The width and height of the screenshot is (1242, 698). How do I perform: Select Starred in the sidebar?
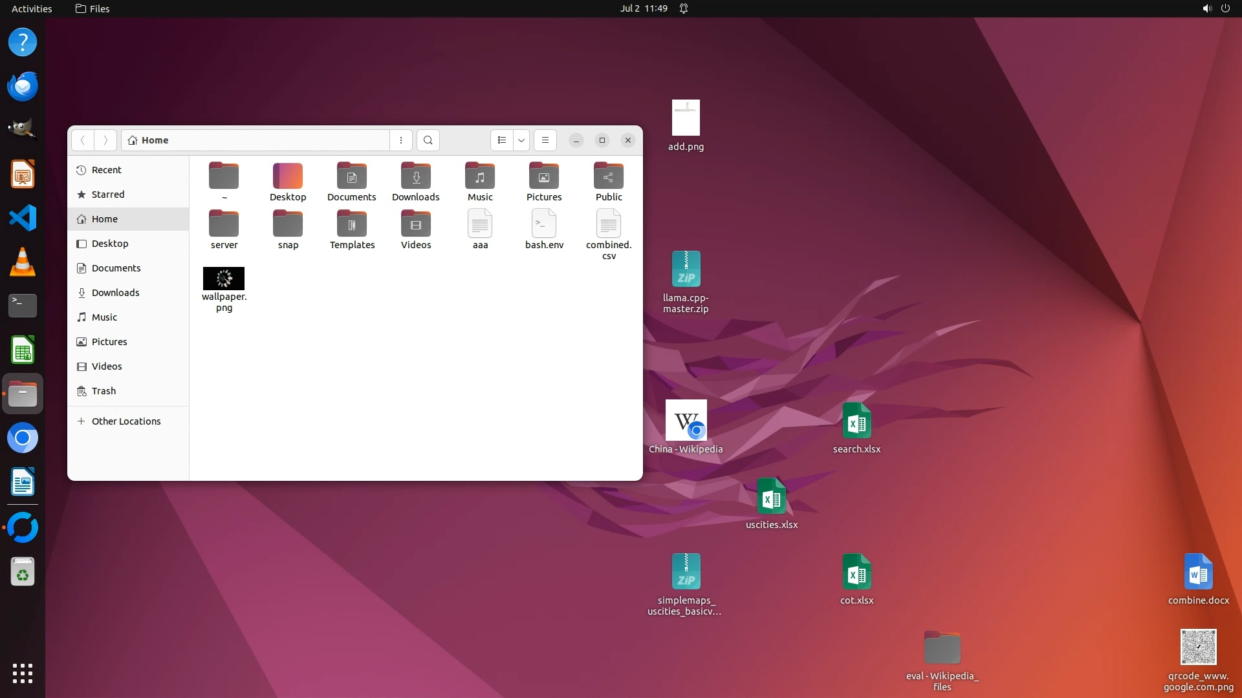pyautogui.click(x=108, y=195)
